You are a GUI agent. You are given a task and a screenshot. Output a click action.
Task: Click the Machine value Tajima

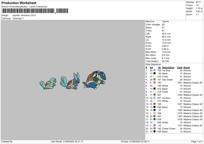tap(165, 21)
